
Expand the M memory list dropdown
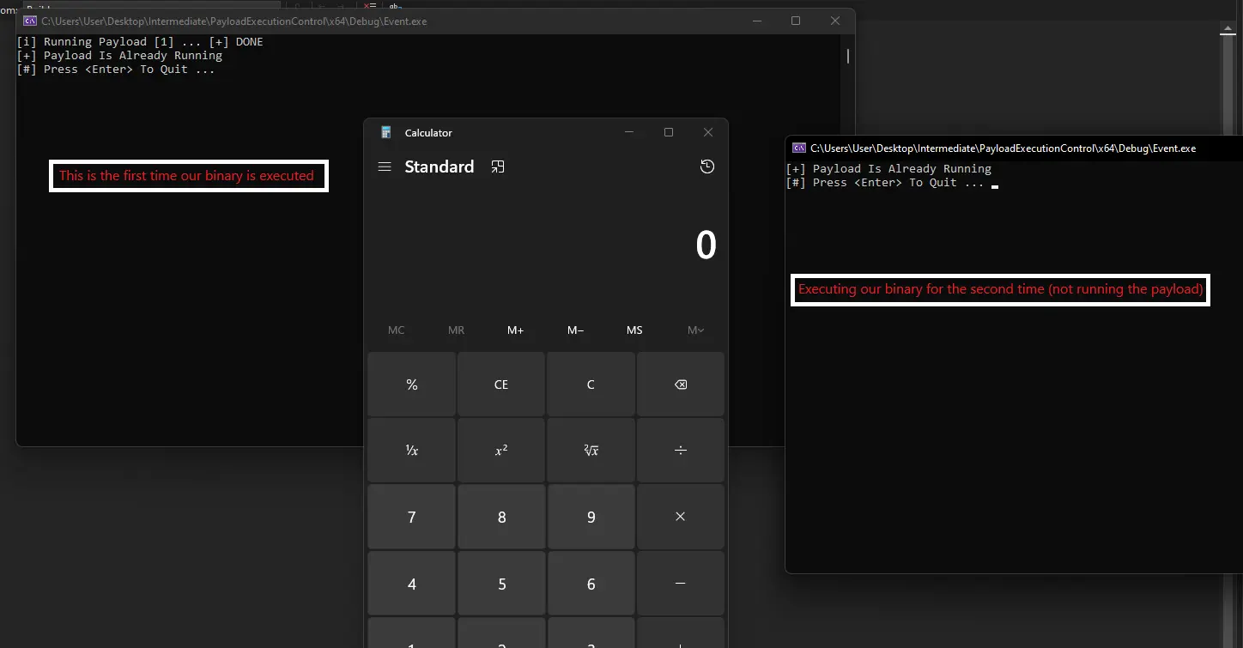click(695, 330)
